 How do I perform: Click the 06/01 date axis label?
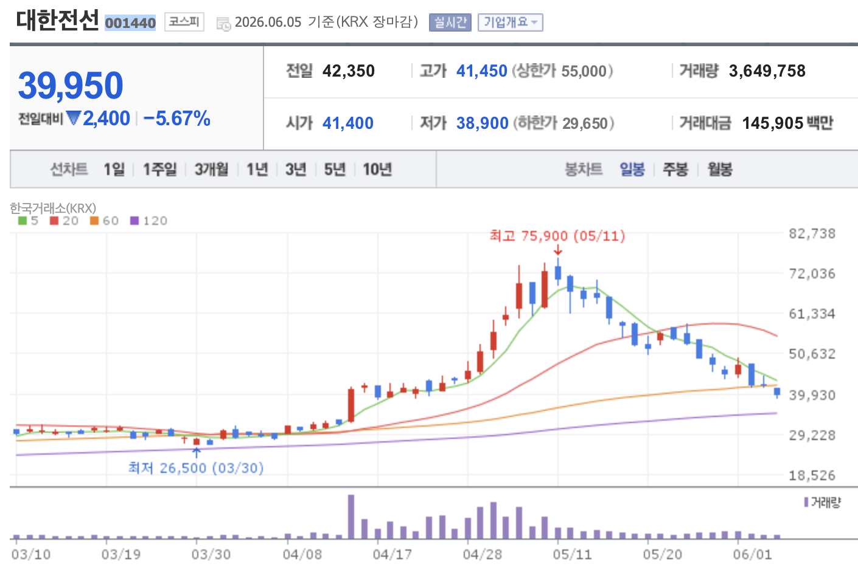(x=753, y=554)
